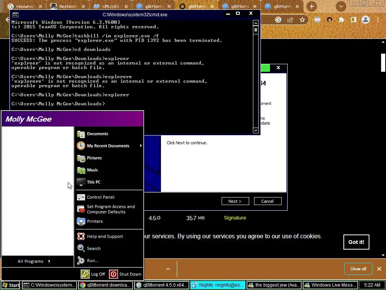
Task: Switch to Windows Live Messenger taskbar item
Action: [330, 285]
